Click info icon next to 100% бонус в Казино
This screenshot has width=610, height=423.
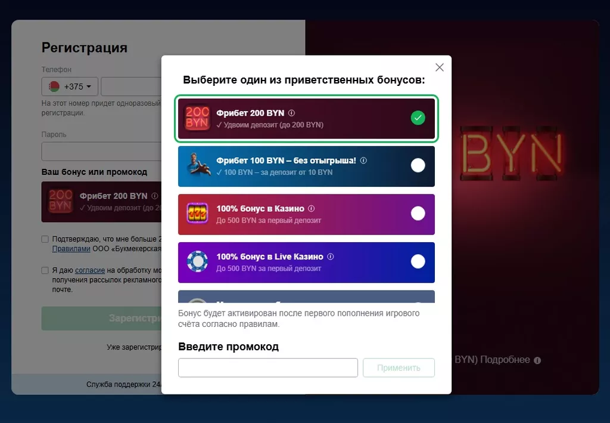(x=312, y=209)
